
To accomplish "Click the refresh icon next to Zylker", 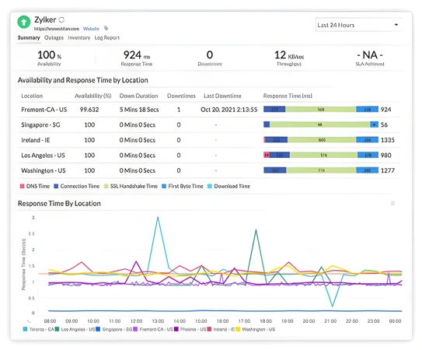I will (61, 19).
